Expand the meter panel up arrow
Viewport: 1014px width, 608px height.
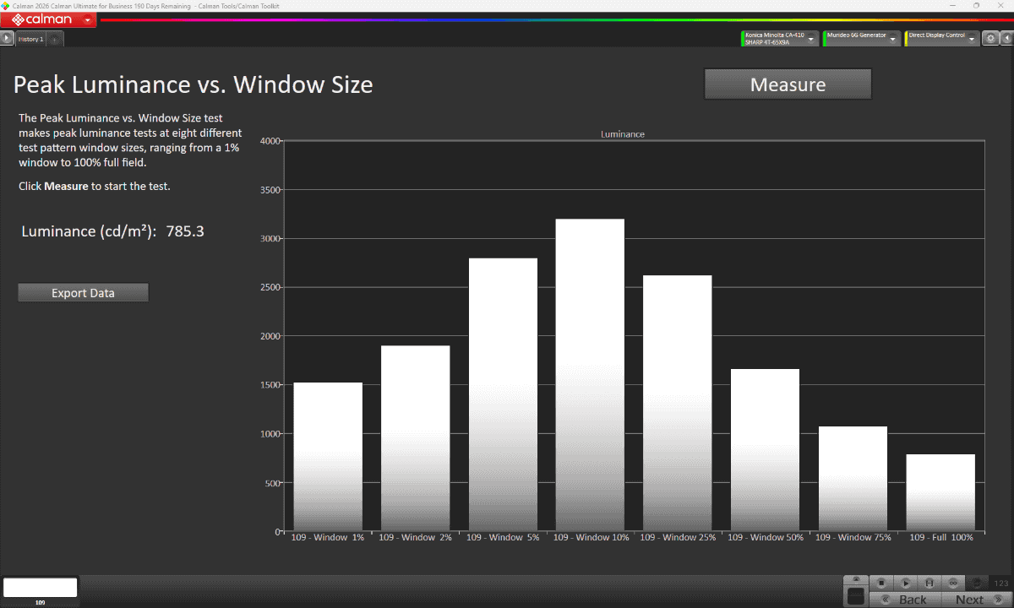856,579
